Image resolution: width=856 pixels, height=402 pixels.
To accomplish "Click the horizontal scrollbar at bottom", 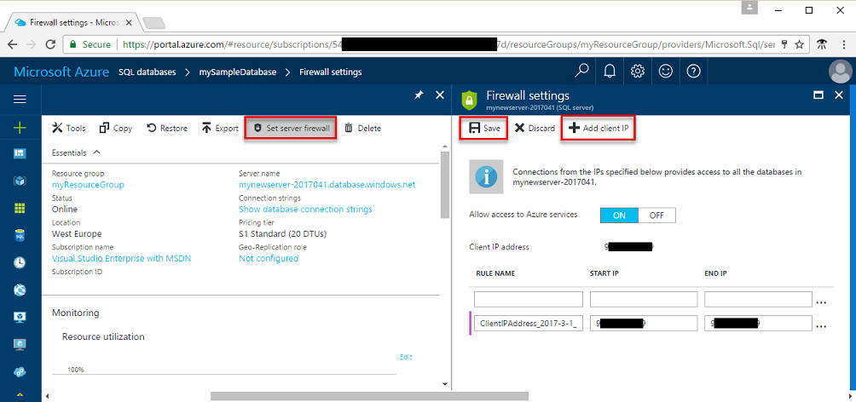I will point(369,396).
